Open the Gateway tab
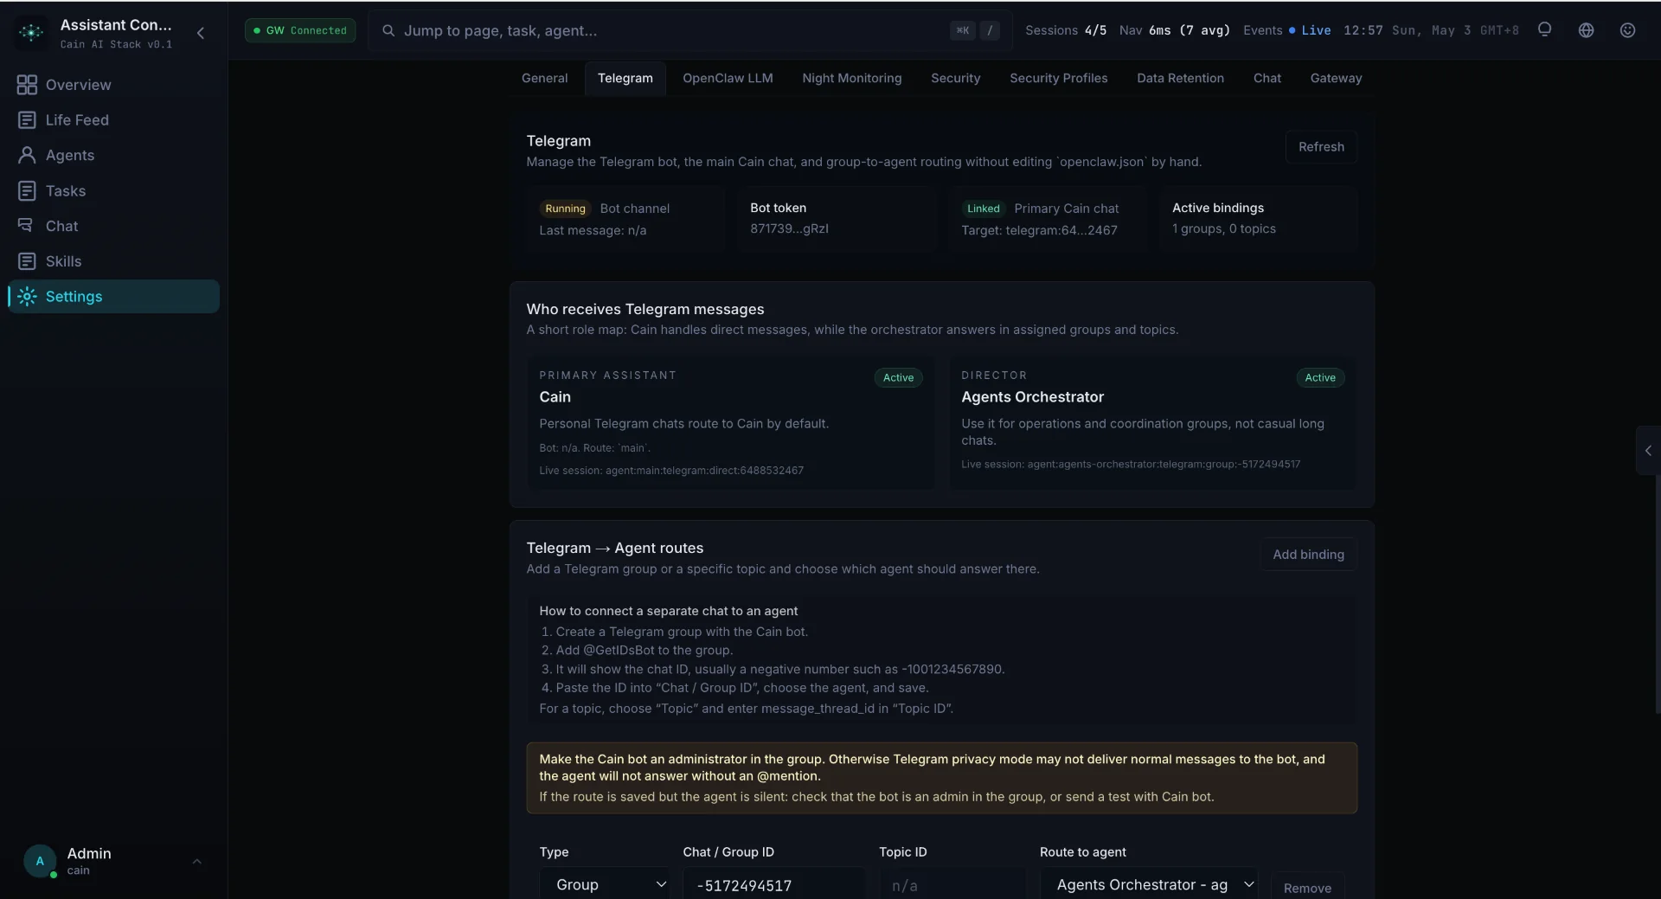Screen dimensions: 1661x899 [1336, 78]
